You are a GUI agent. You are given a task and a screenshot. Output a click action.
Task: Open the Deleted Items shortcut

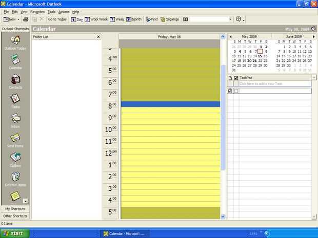pos(15,179)
